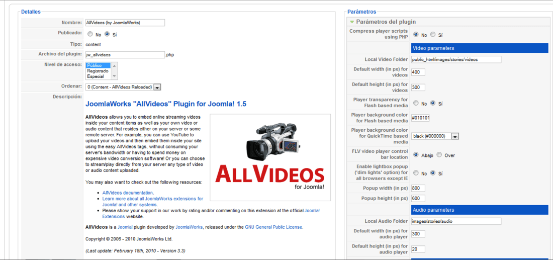Open Learn more about all JoomlaWorks extensions link
This screenshot has height=260, width=553.
153,202
